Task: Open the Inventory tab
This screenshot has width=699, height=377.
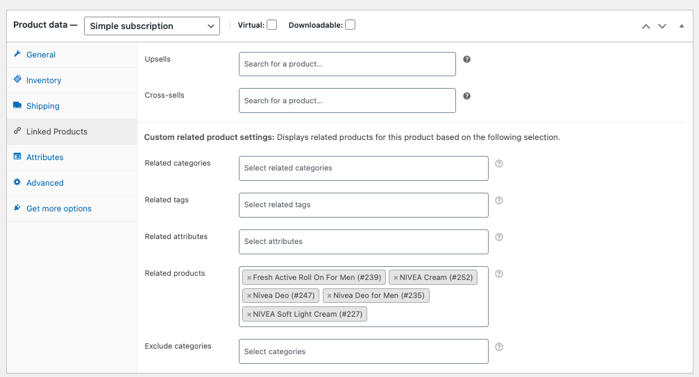Action: (44, 80)
